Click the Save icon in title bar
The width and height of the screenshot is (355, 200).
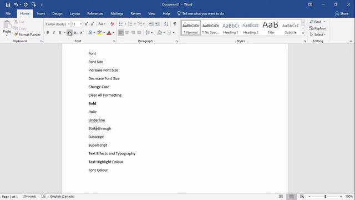point(8,4)
